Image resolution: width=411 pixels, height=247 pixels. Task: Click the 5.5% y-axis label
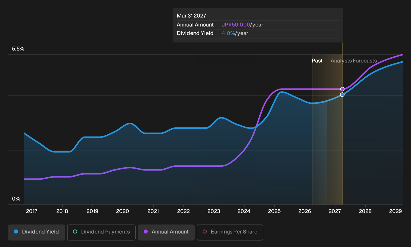18,49
